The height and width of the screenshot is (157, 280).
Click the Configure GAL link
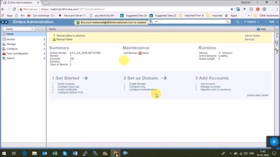[137, 87]
